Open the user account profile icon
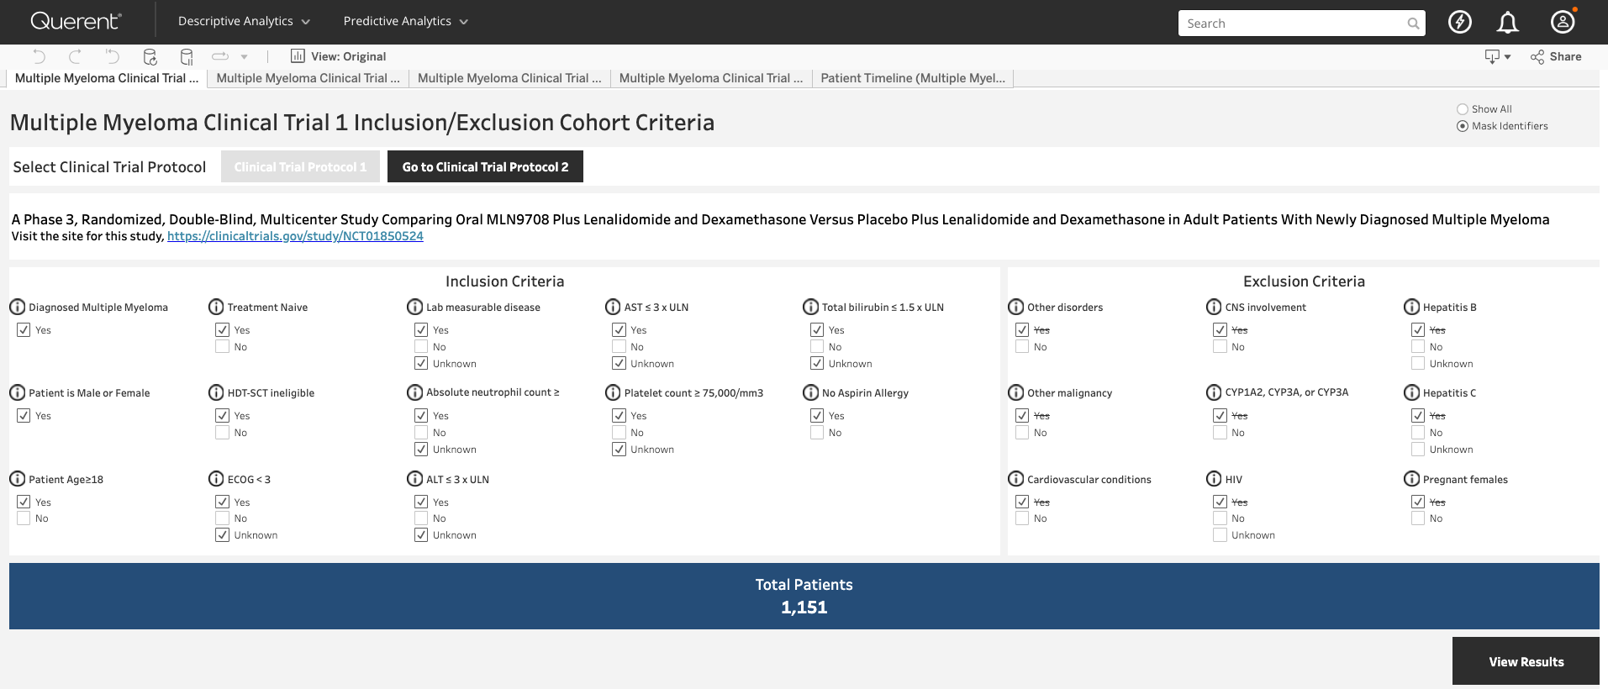This screenshot has height=689, width=1608. click(x=1563, y=22)
